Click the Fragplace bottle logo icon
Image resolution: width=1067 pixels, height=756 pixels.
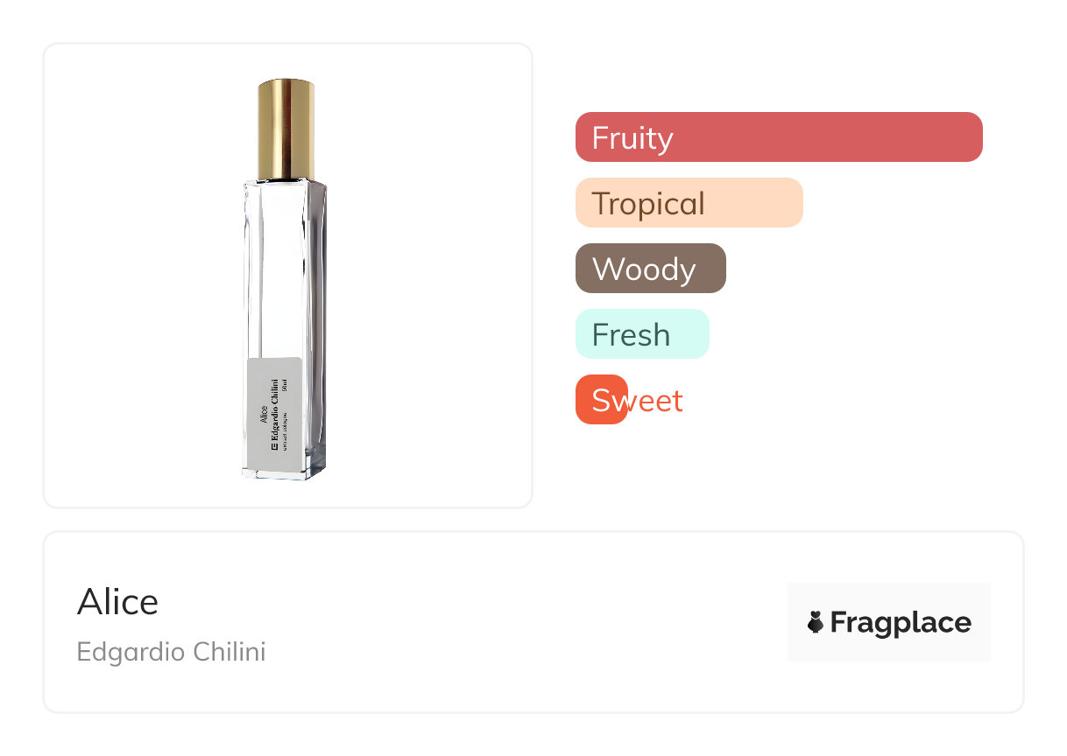816,622
